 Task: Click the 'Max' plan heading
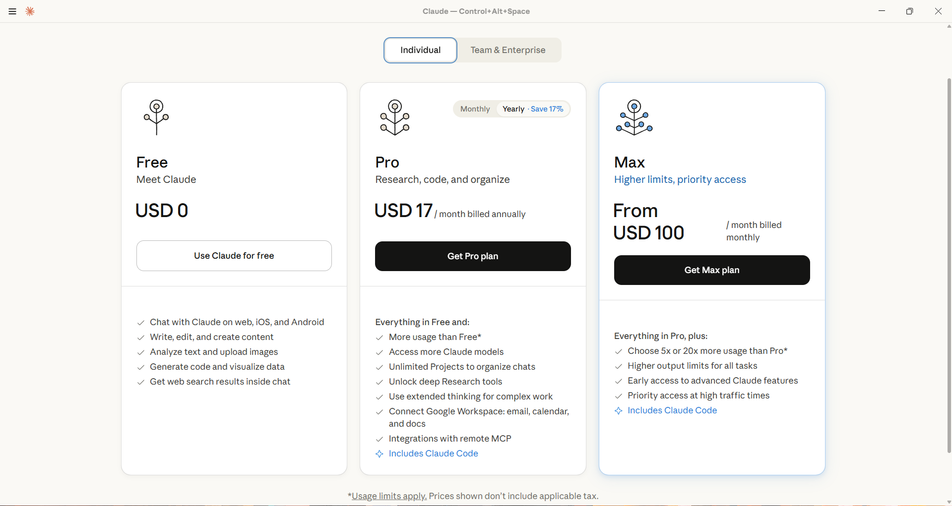(630, 162)
